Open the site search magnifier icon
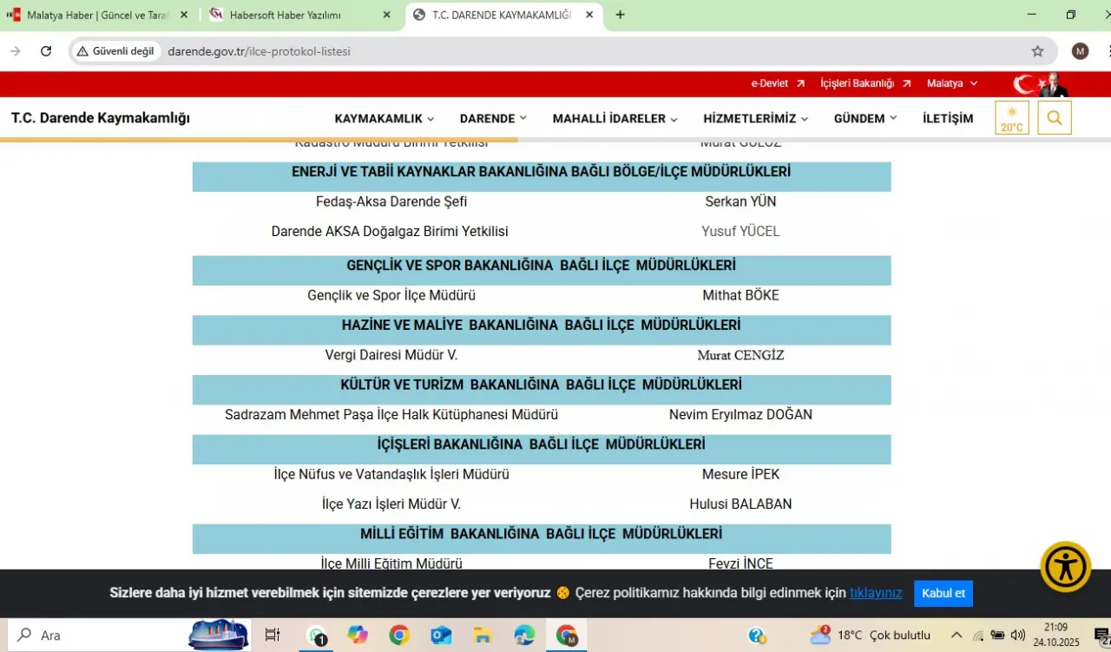This screenshot has width=1111, height=652. pos(1054,118)
